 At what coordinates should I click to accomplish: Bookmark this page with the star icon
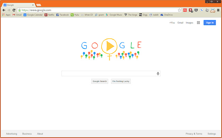click(179, 10)
